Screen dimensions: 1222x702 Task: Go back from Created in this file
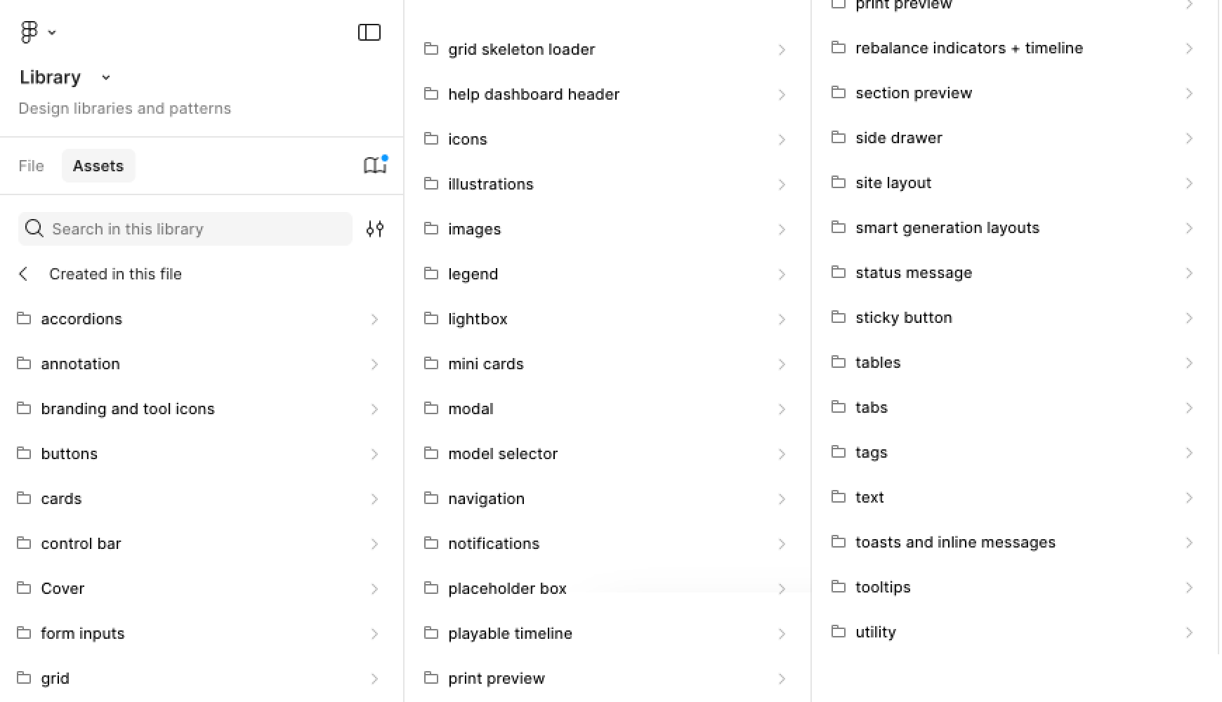click(24, 274)
